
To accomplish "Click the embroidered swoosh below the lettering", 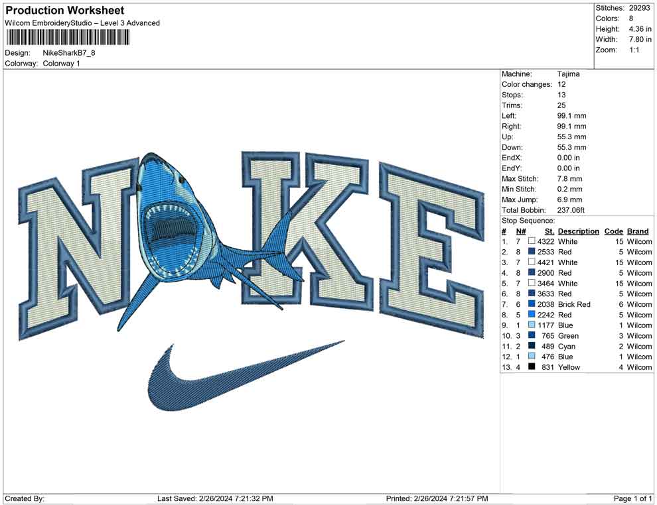I will (246, 376).
